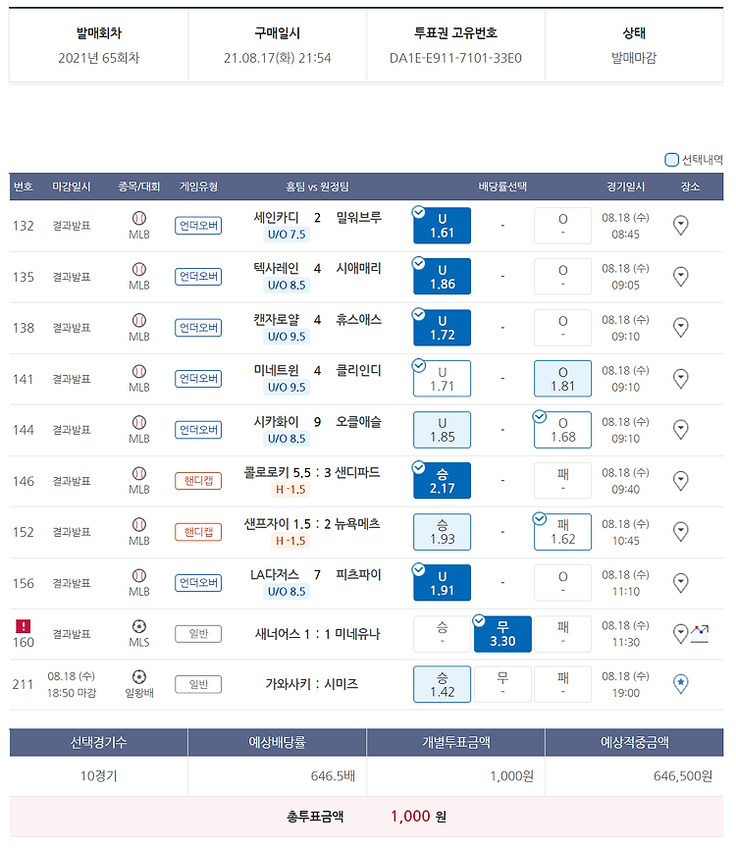
Task: Click the 게임유형 column header
Action: tap(198, 186)
